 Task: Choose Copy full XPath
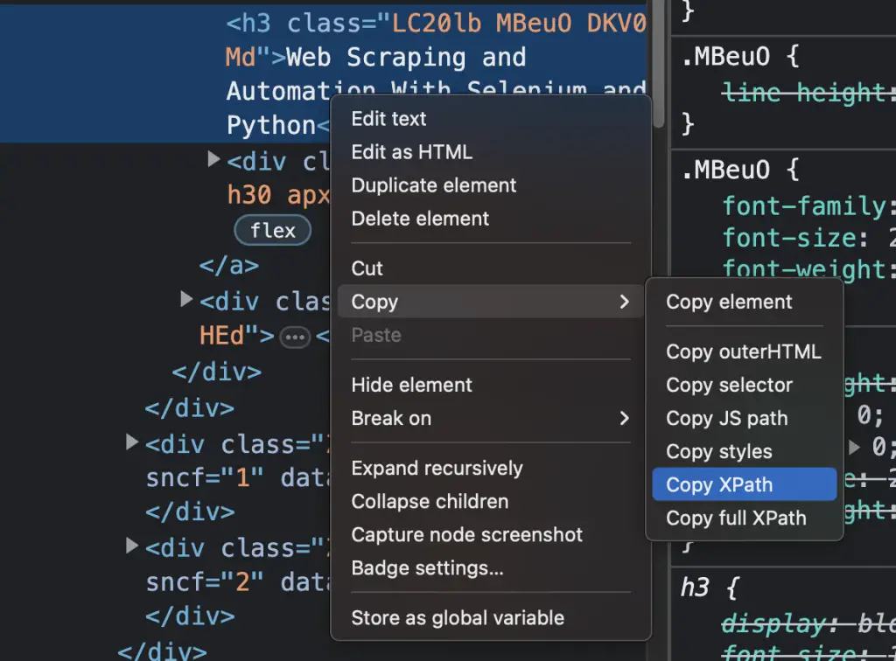click(736, 518)
